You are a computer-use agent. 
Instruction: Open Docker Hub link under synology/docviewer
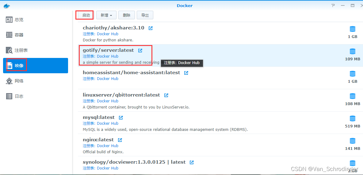pyautogui.click(x=108, y=168)
